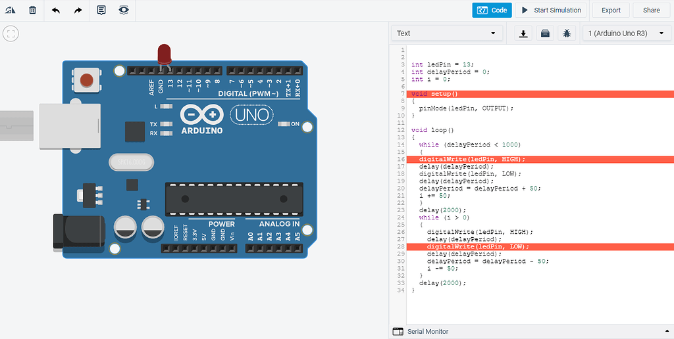The image size is (674, 339).
Task: Click the rotate component icon
Action: coord(11,11)
